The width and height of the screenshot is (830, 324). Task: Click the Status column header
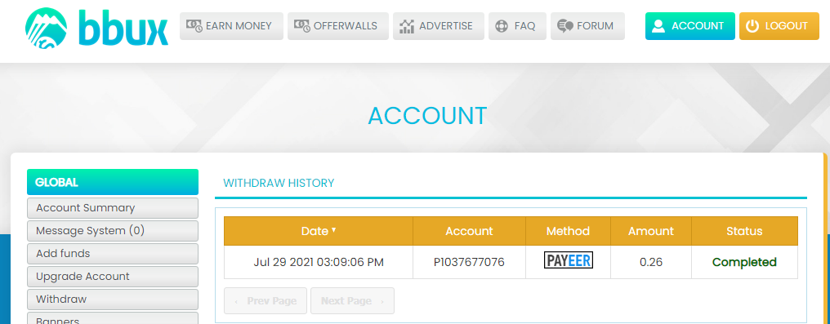744,231
